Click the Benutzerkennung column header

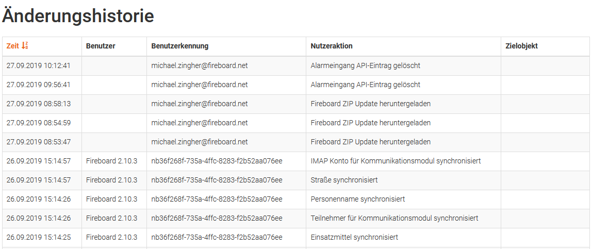click(179, 46)
